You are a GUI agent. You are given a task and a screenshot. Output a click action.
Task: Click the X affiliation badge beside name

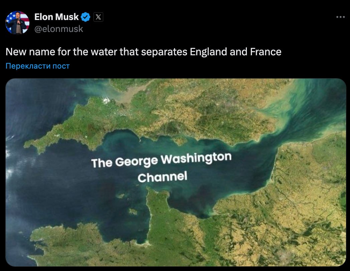(x=98, y=17)
